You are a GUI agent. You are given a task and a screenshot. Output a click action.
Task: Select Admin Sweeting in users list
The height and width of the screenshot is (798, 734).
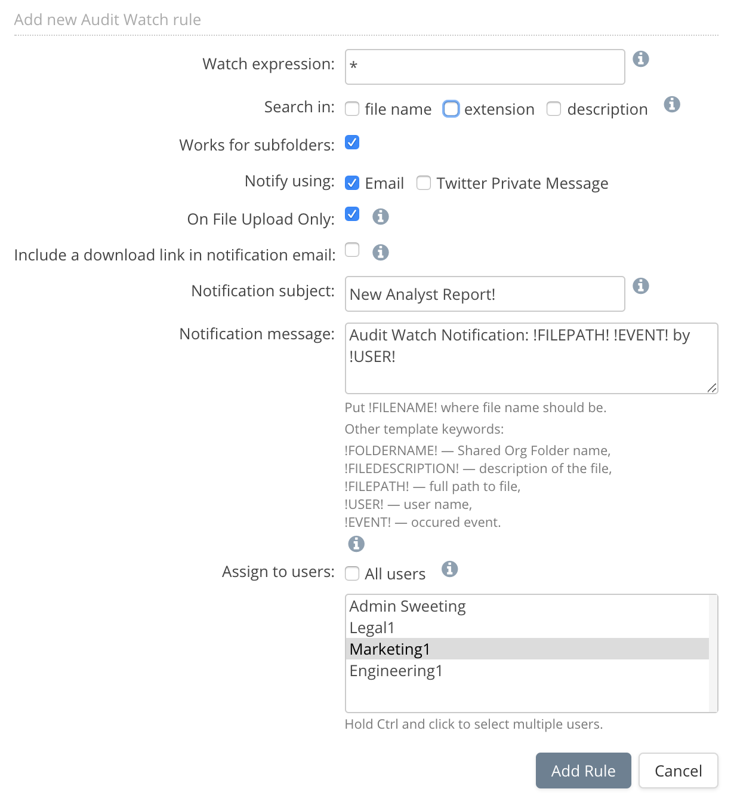pos(408,606)
